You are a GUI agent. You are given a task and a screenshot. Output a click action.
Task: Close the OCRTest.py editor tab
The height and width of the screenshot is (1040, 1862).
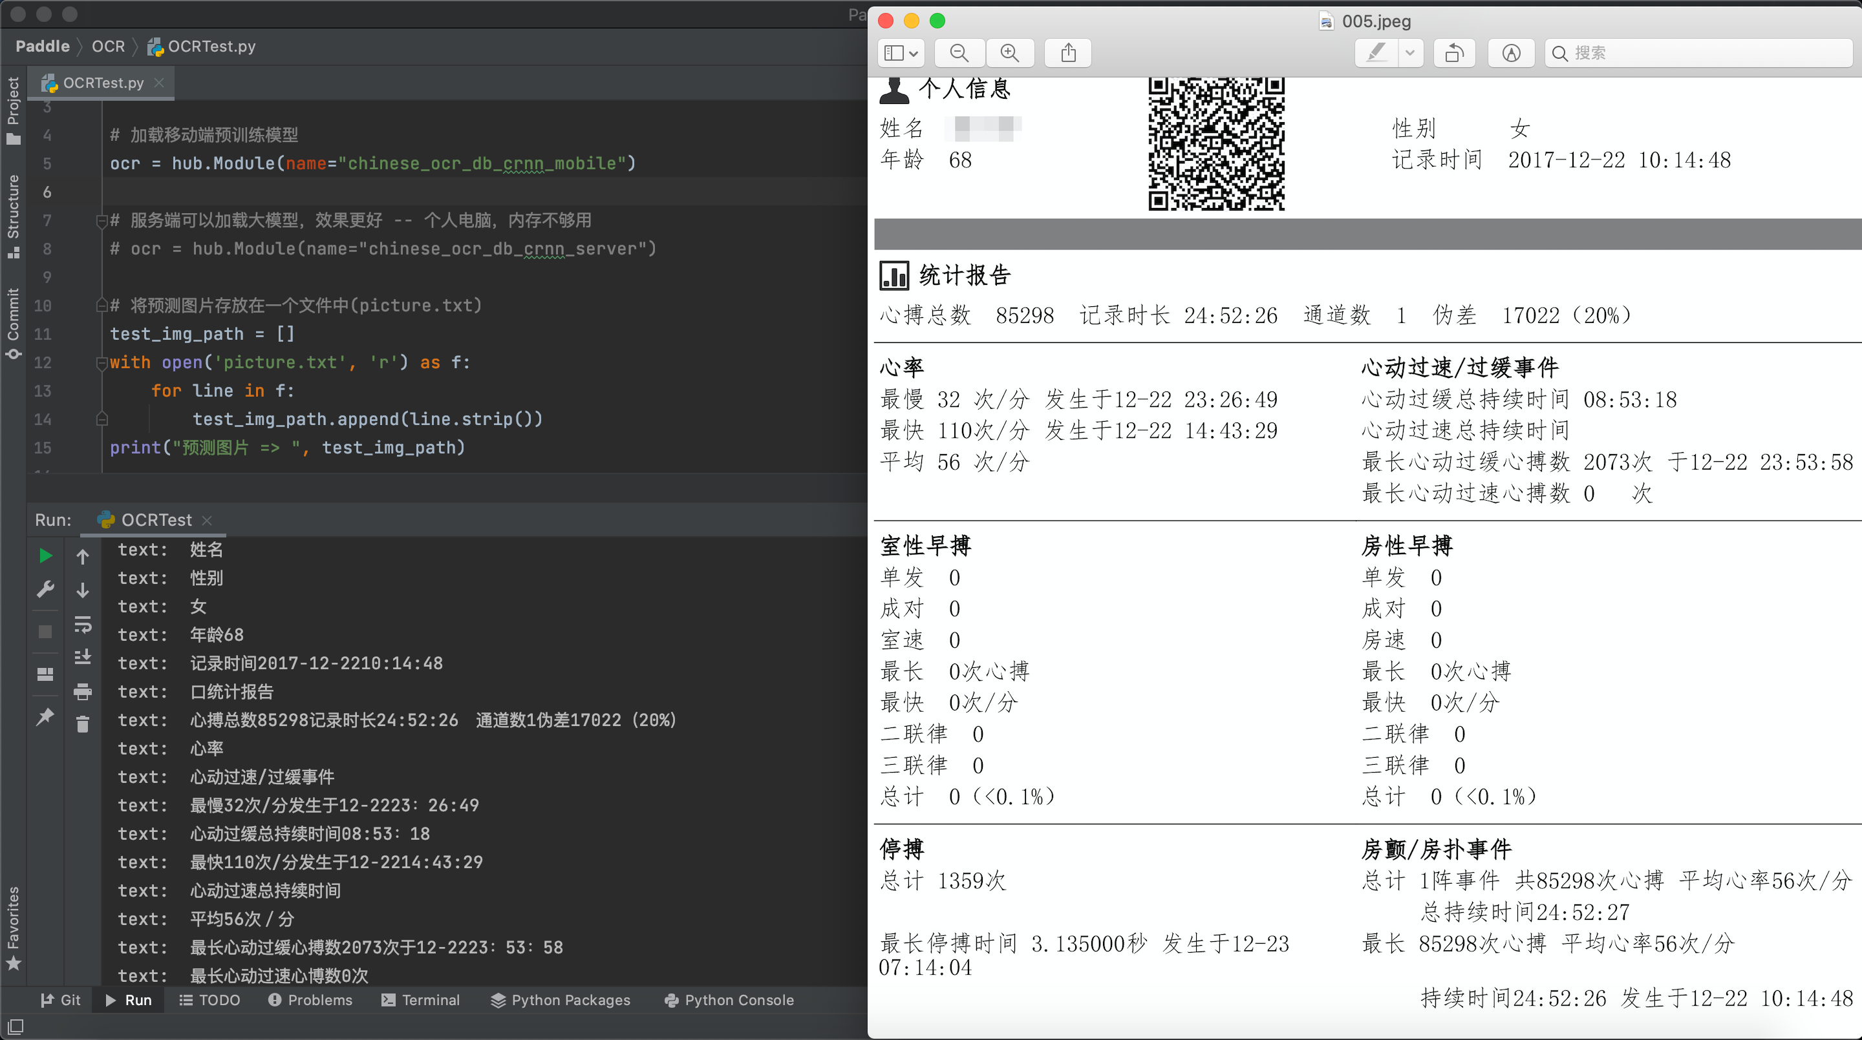click(159, 83)
